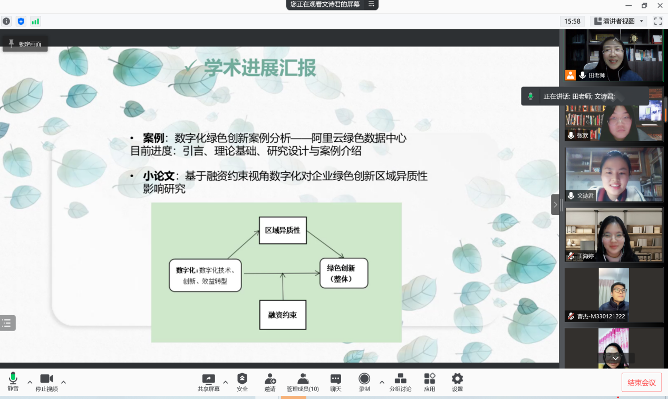Click the red 结束会议 button

click(641, 383)
